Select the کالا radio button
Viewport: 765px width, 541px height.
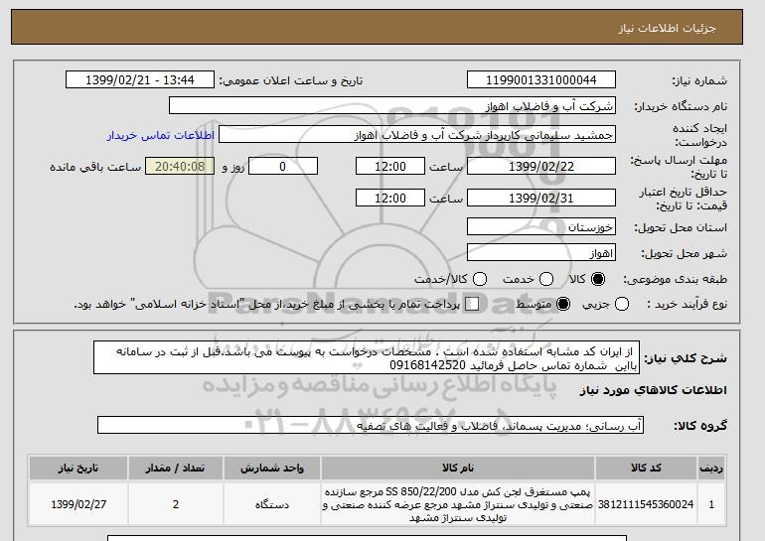[x=598, y=279]
